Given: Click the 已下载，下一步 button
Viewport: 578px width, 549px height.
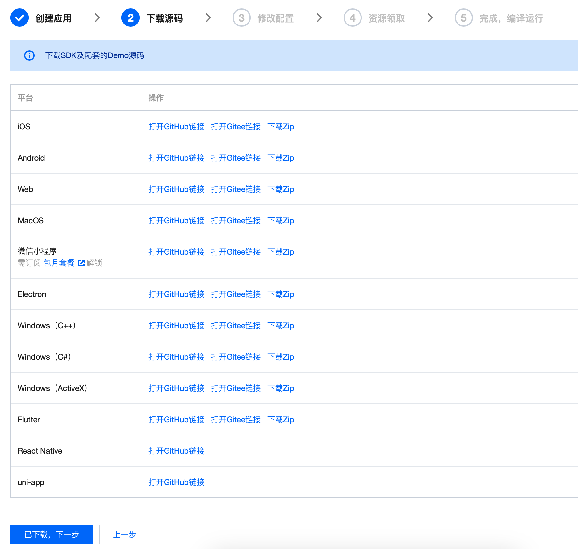Looking at the screenshot, I should (52, 535).
